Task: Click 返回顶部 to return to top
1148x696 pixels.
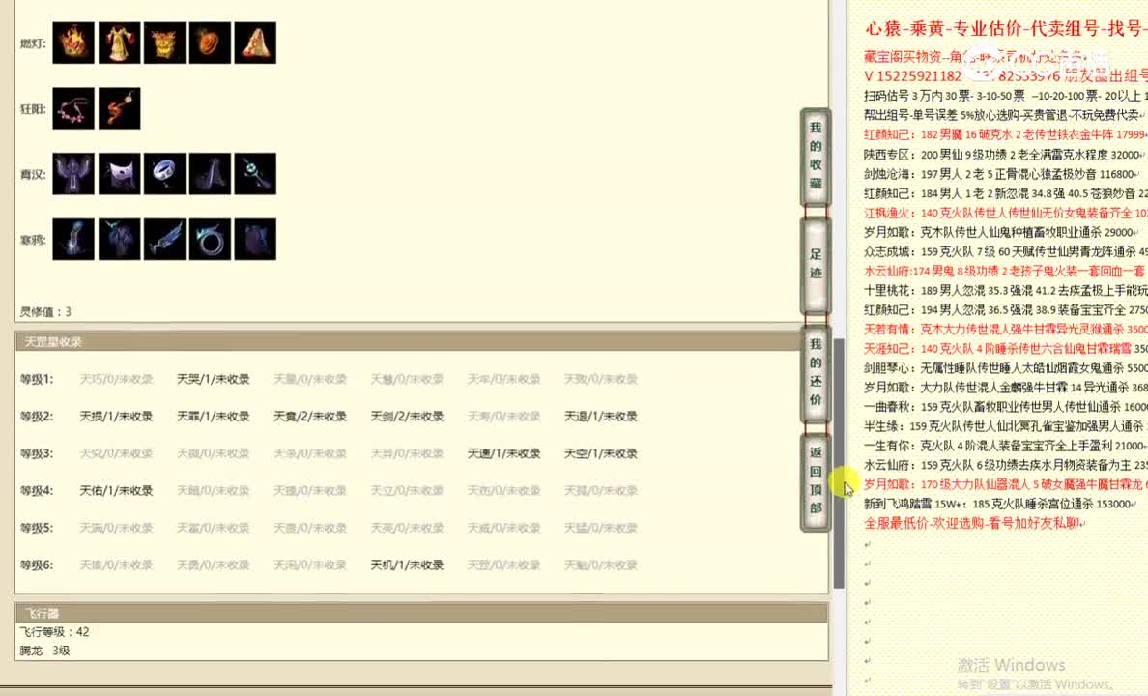Action: pyautogui.click(x=816, y=480)
